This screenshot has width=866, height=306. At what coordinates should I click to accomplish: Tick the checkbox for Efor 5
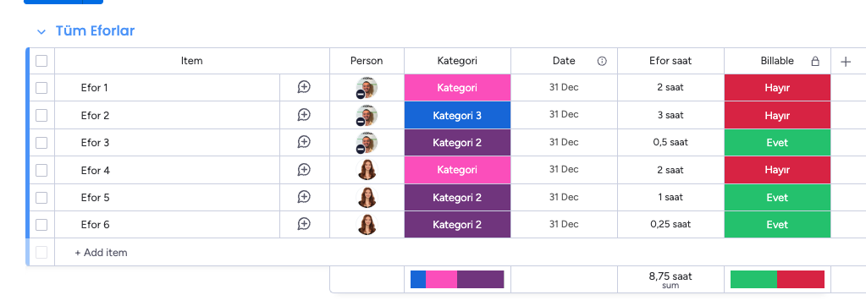point(41,198)
